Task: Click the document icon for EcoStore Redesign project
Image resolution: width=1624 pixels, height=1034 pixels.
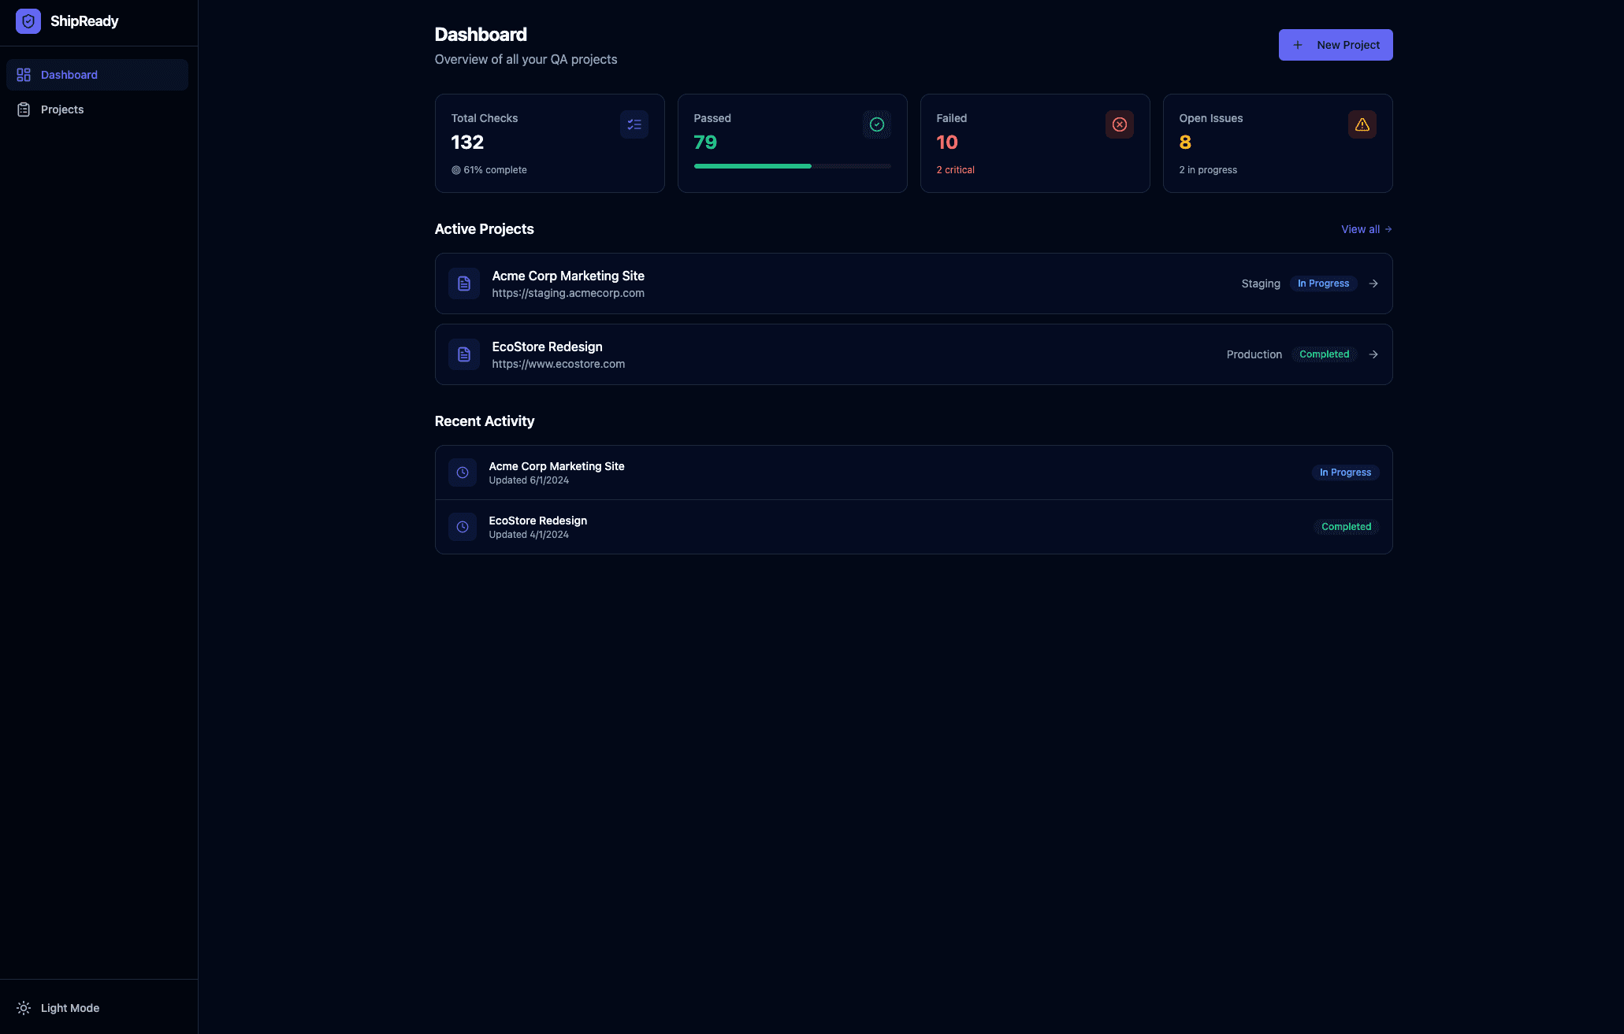Action: coord(464,354)
